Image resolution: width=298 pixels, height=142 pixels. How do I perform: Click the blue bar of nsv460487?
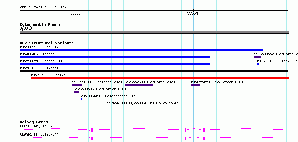[115, 57]
